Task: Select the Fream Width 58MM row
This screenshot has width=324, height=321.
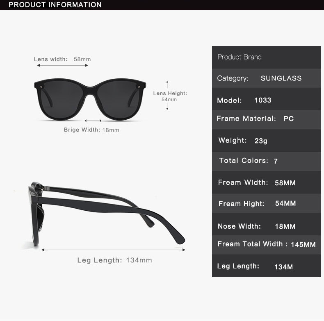Action: (266, 182)
